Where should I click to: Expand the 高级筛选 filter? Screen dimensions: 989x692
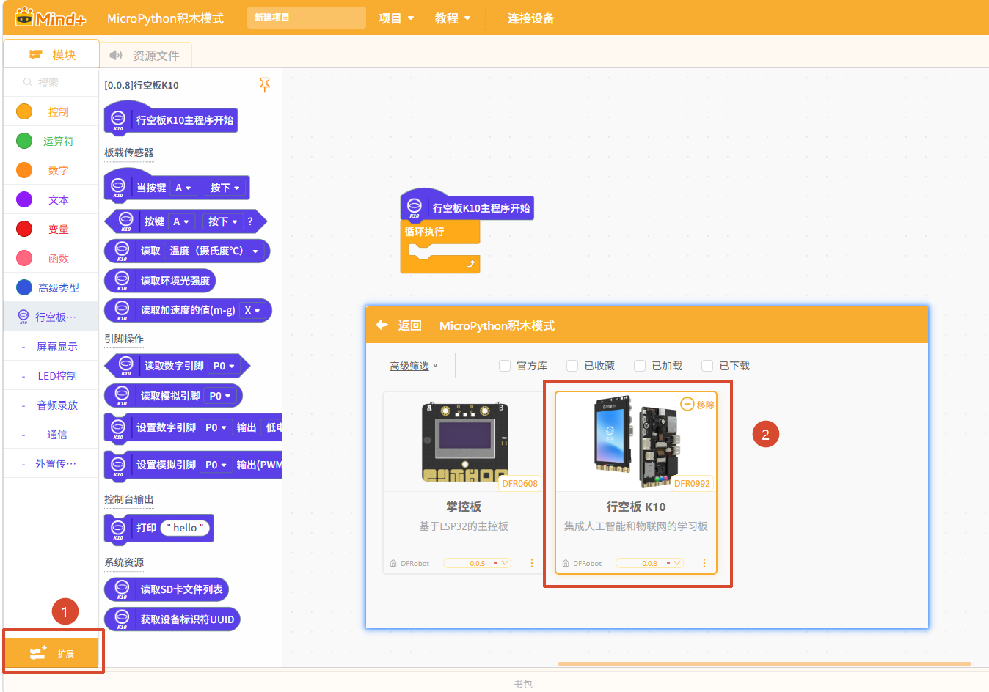tap(414, 366)
